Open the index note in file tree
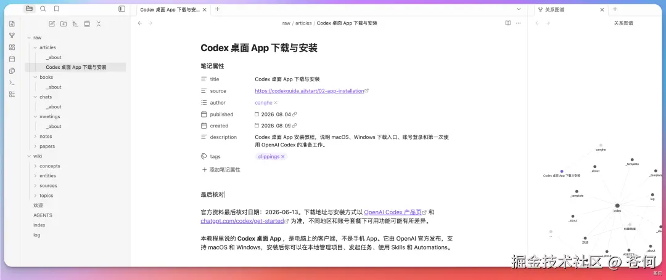Image resolution: width=666 pixels, height=280 pixels. [x=39, y=225]
